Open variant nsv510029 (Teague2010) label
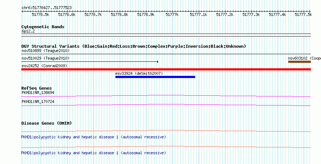The image size is (321, 164). point(45,59)
